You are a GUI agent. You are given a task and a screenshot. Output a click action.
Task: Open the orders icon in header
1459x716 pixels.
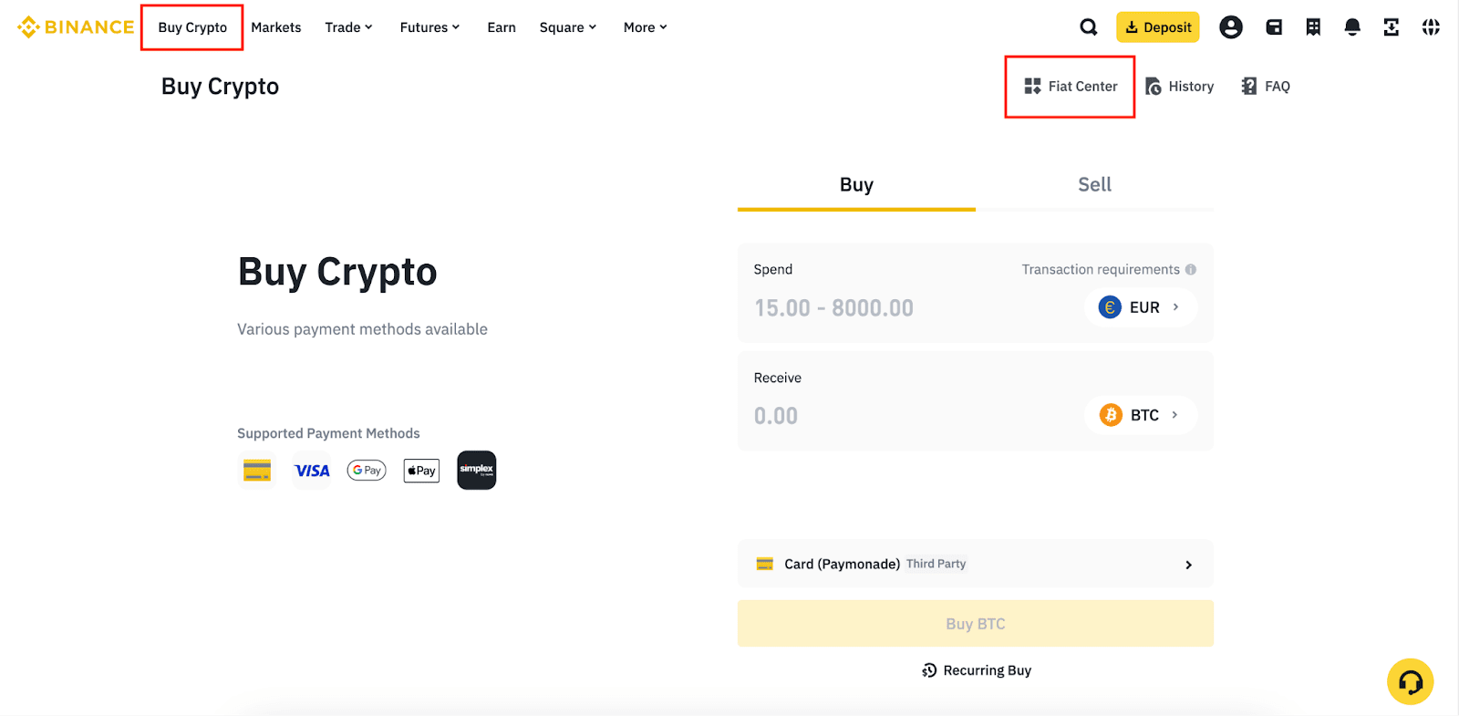click(x=1313, y=27)
